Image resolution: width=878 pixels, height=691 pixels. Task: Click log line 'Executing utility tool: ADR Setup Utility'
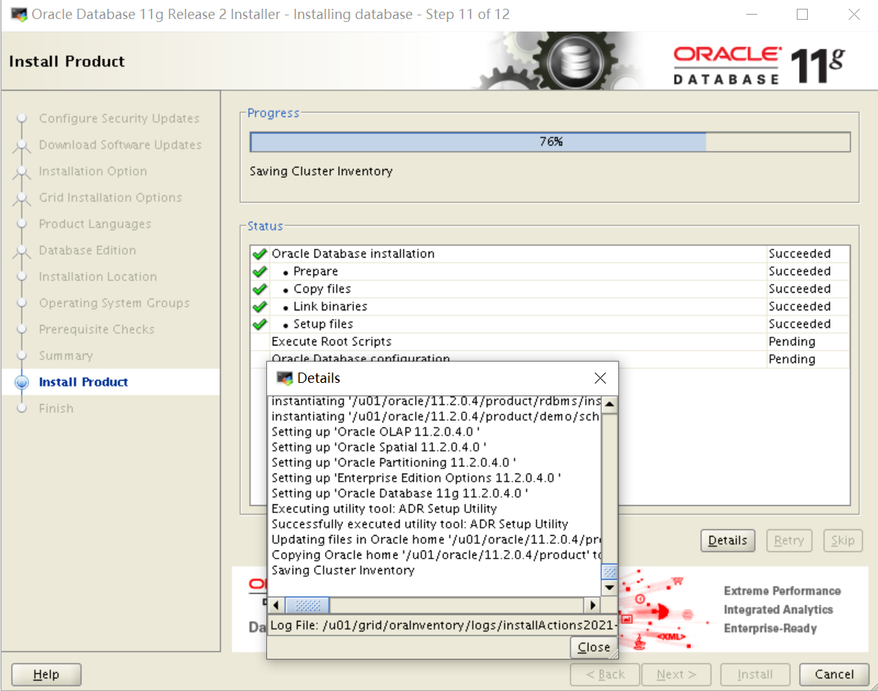click(x=384, y=509)
